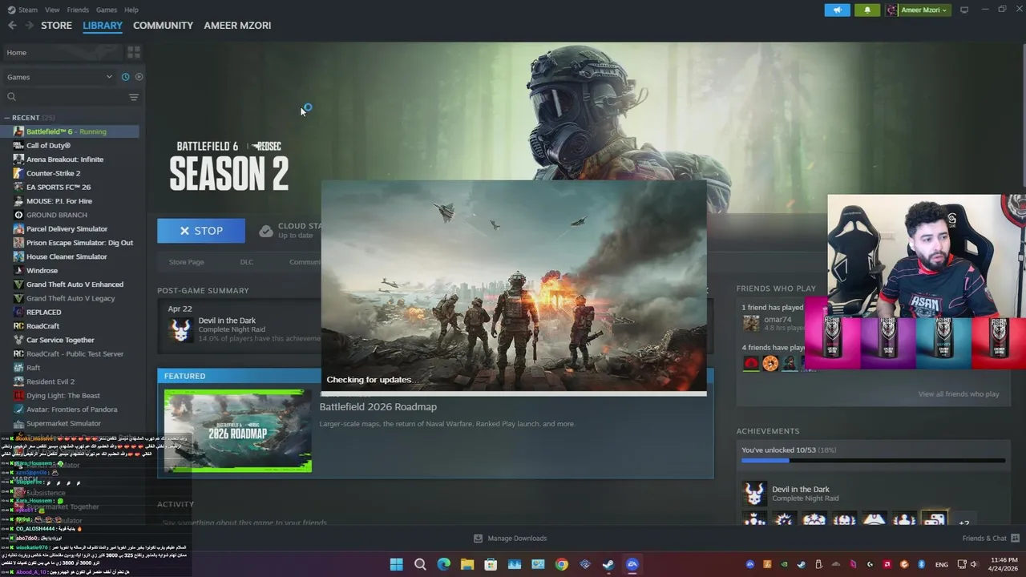Screen dimensions: 1026x577
Task: Switch library to grid collections view
Action: click(x=134, y=52)
